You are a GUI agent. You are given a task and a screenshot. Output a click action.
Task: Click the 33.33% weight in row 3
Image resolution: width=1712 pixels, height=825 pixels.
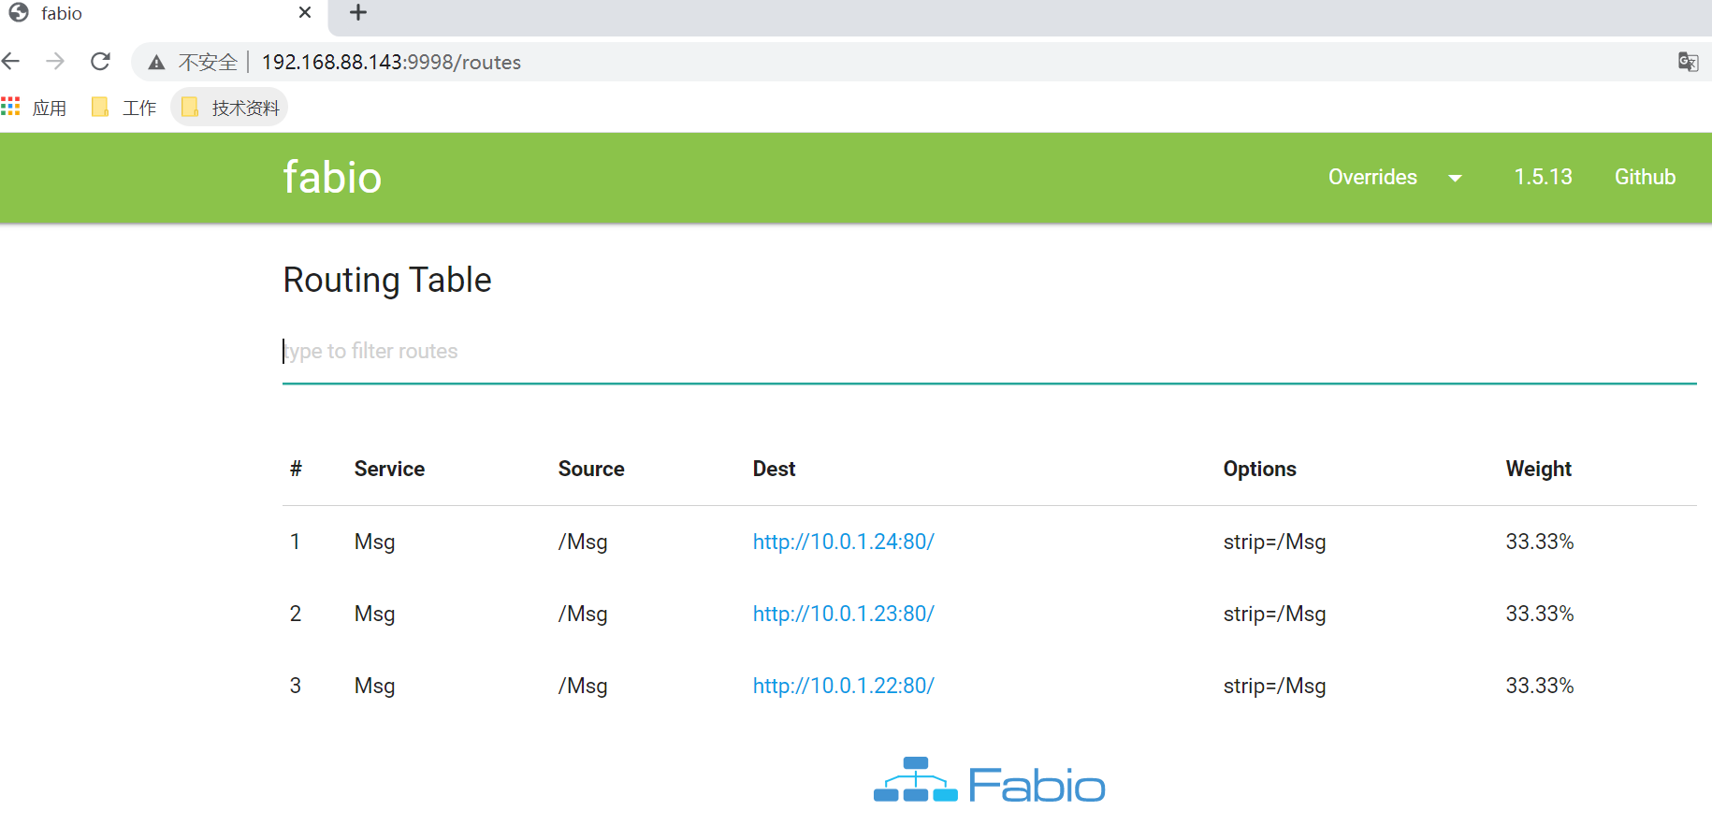[1540, 686]
